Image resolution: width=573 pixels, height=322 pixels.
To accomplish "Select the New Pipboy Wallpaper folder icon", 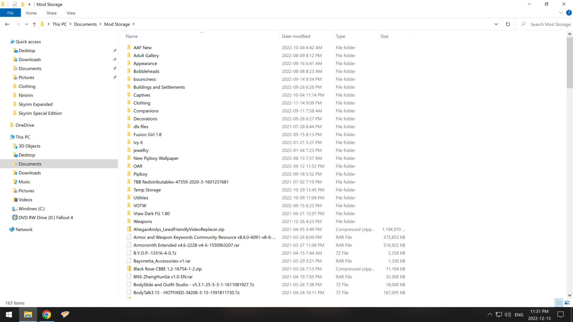I will (x=129, y=158).
